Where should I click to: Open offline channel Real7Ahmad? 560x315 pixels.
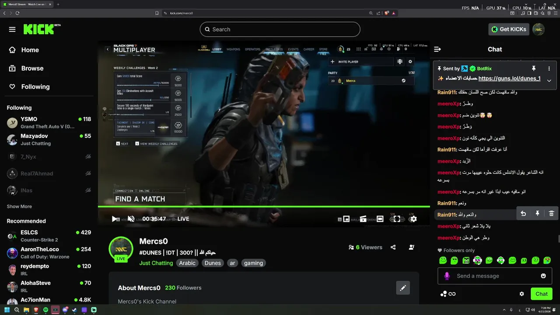pyautogui.click(x=49, y=173)
